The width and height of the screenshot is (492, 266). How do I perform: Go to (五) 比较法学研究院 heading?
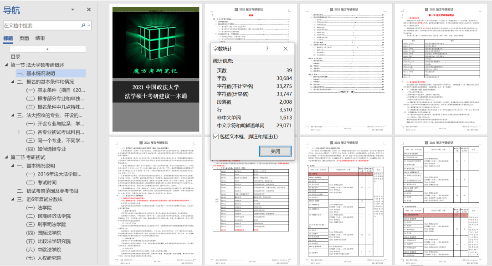point(48,241)
